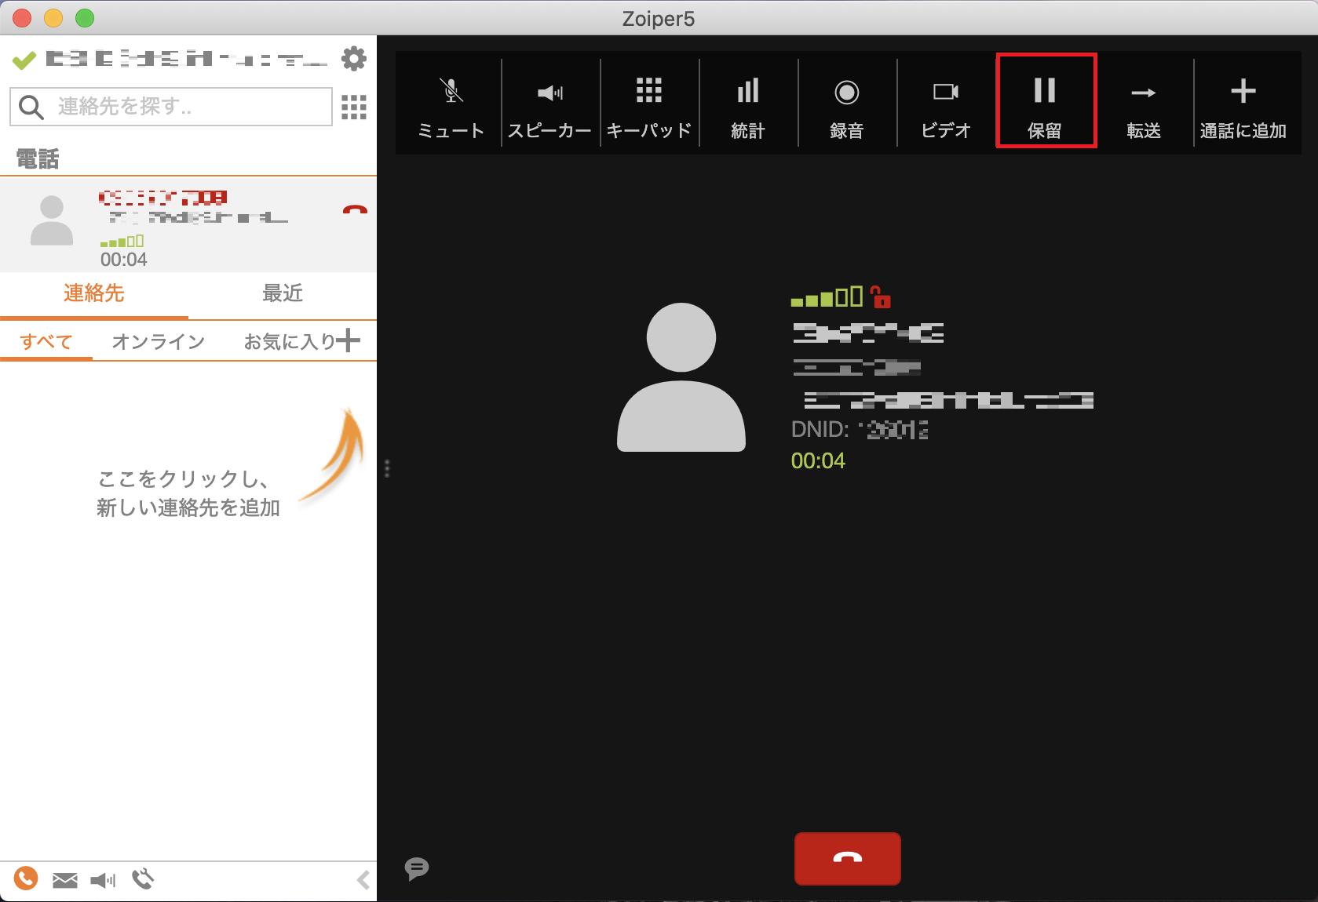Open the dialpad grid next to search
Viewport: 1318px width, 902px height.
coord(354,107)
